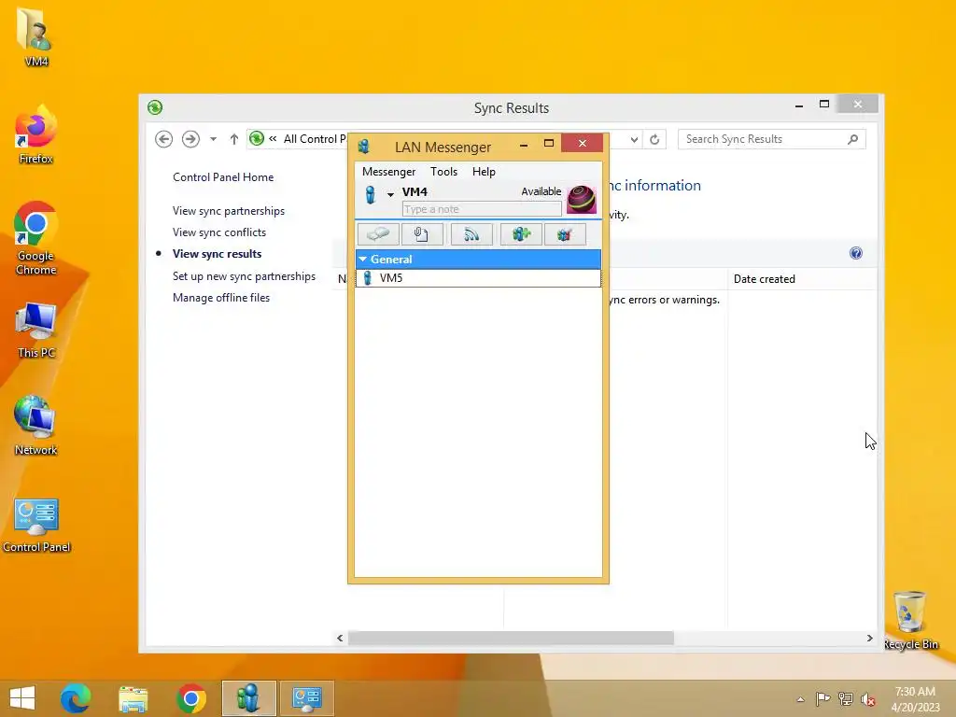The width and height of the screenshot is (956, 717).
Task: Click the blue status figure beside VM4
Action: pos(370,194)
